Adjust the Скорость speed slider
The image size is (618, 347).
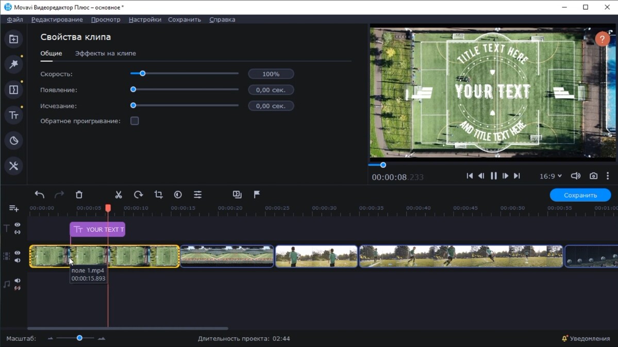143,74
